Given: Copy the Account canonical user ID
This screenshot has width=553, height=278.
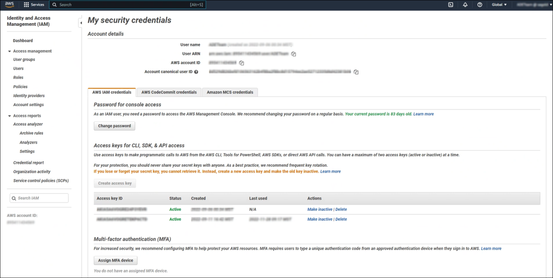Looking at the screenshot, I should click(x=356, y=71).
